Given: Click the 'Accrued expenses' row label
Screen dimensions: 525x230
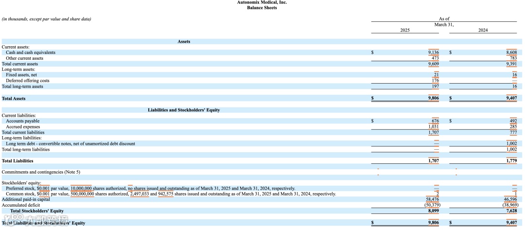Looking at the screenshot, I should tap(23, 127).
